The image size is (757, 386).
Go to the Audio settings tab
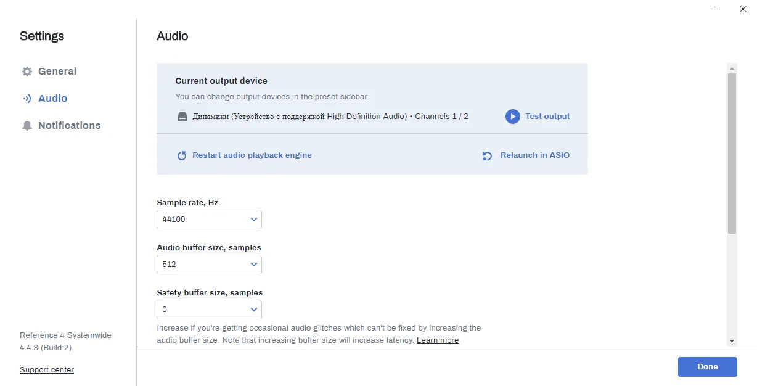click(x=52, y=99)
